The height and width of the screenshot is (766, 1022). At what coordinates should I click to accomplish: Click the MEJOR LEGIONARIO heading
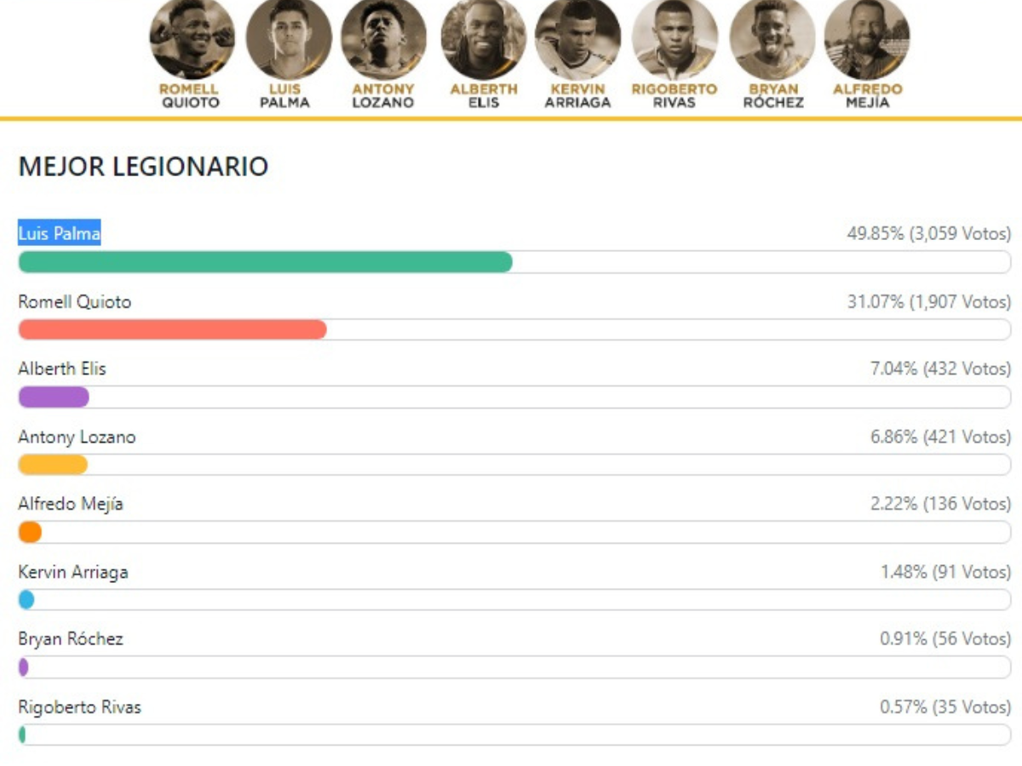coord(143,167)
